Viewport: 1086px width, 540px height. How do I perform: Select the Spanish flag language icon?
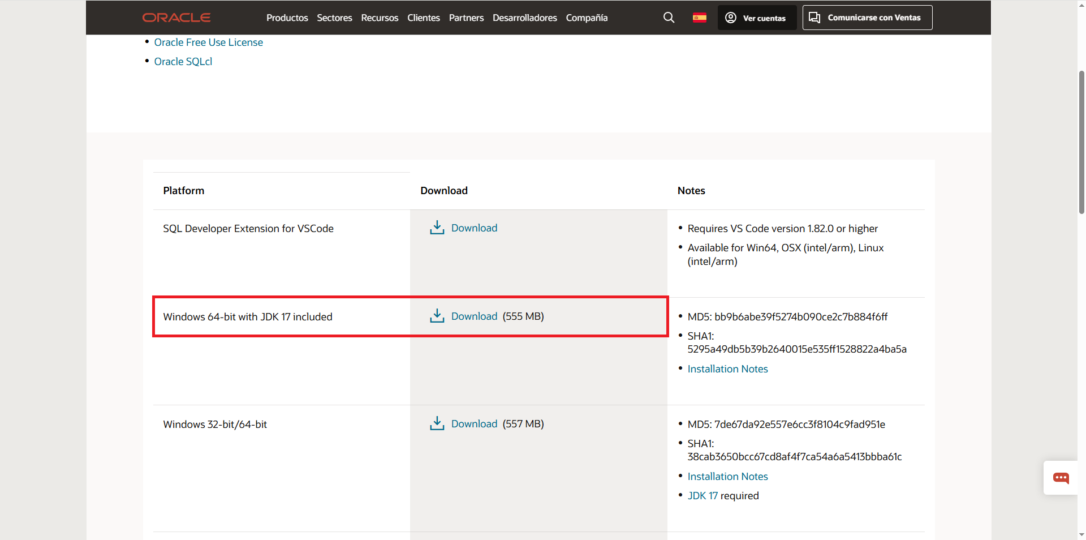(699, 18)
